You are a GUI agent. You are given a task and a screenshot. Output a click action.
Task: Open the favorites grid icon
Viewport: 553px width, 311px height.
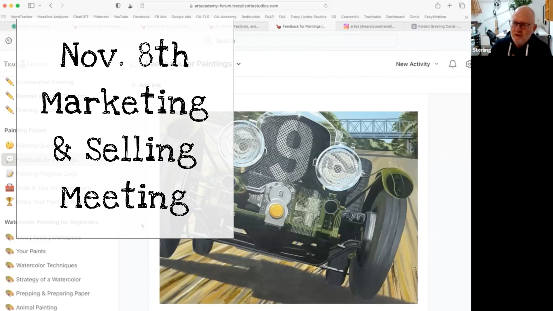click(x=3, y=17)
